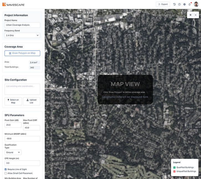Open the settings gear icon
The image size is (201, 179).
pyautogui.click(x=184, y=4)
